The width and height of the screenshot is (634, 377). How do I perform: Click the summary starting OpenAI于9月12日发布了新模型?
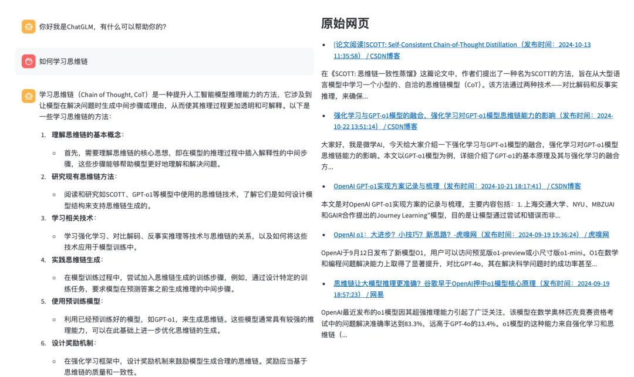[x=470, y=259]
